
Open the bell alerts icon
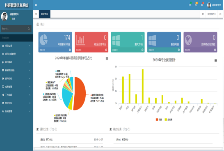196,5
